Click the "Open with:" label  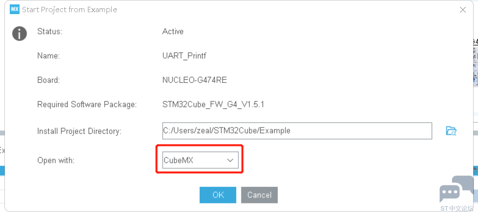(x=56, y=161)
